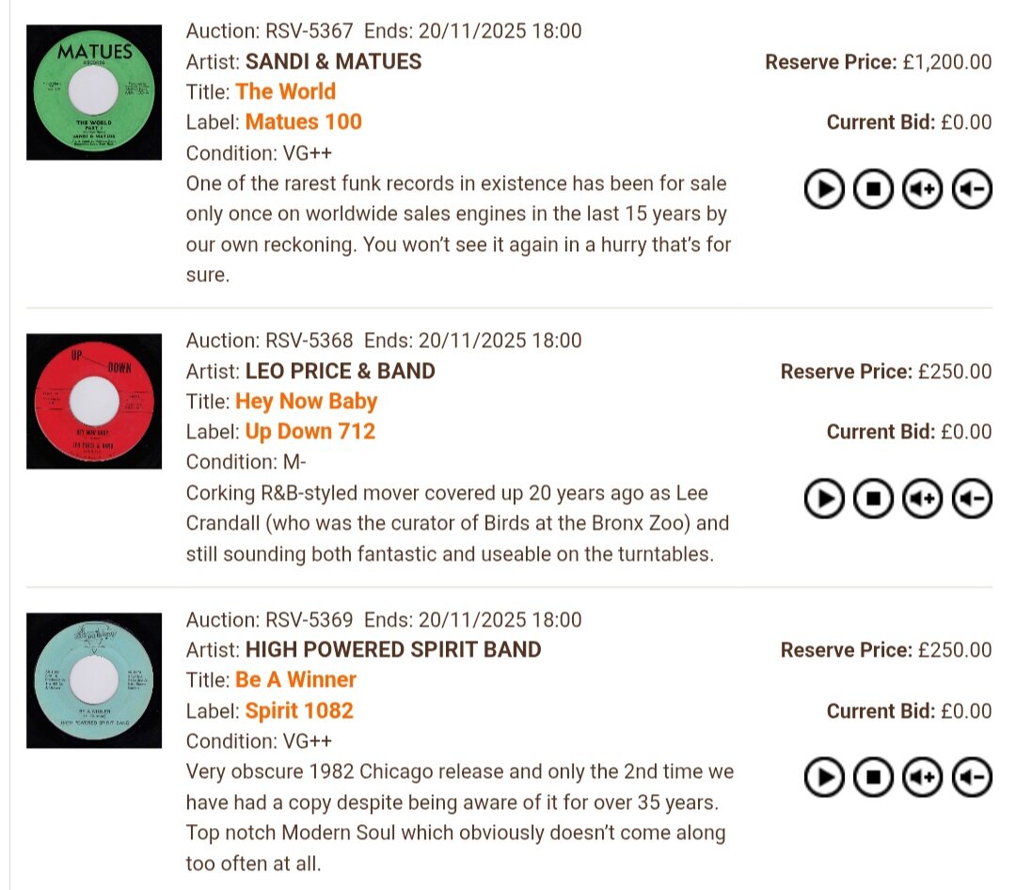
Task: Play the Sandi & Matues audio sample
Action: pyautogui.click(x=824, y=189)
